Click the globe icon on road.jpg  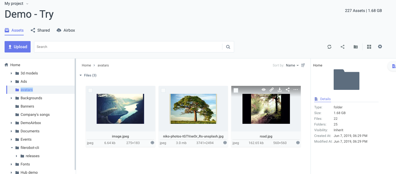298,143
